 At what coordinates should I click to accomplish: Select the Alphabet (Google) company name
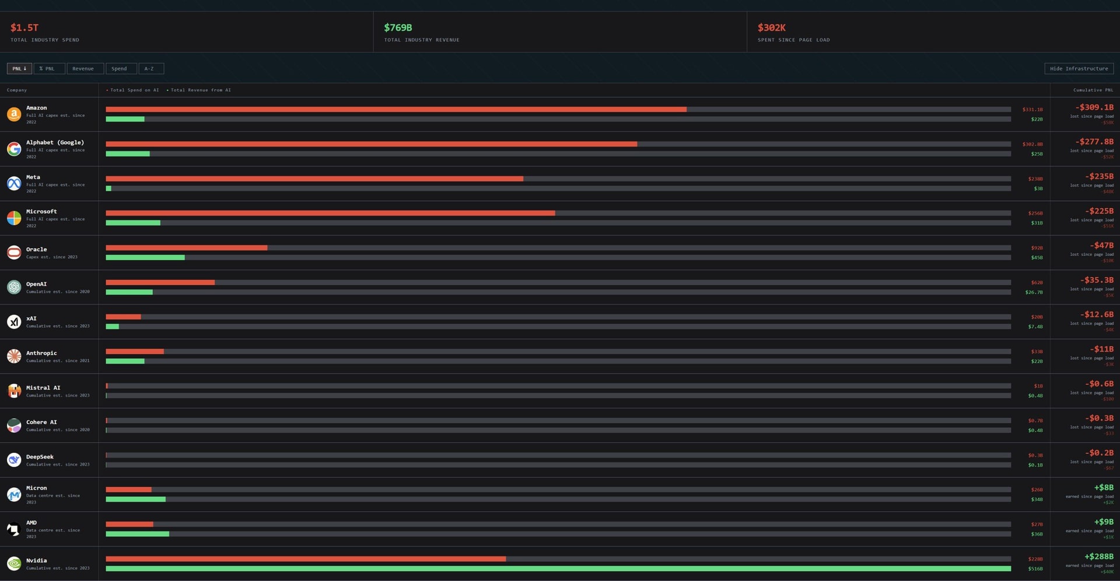(55, 142)
